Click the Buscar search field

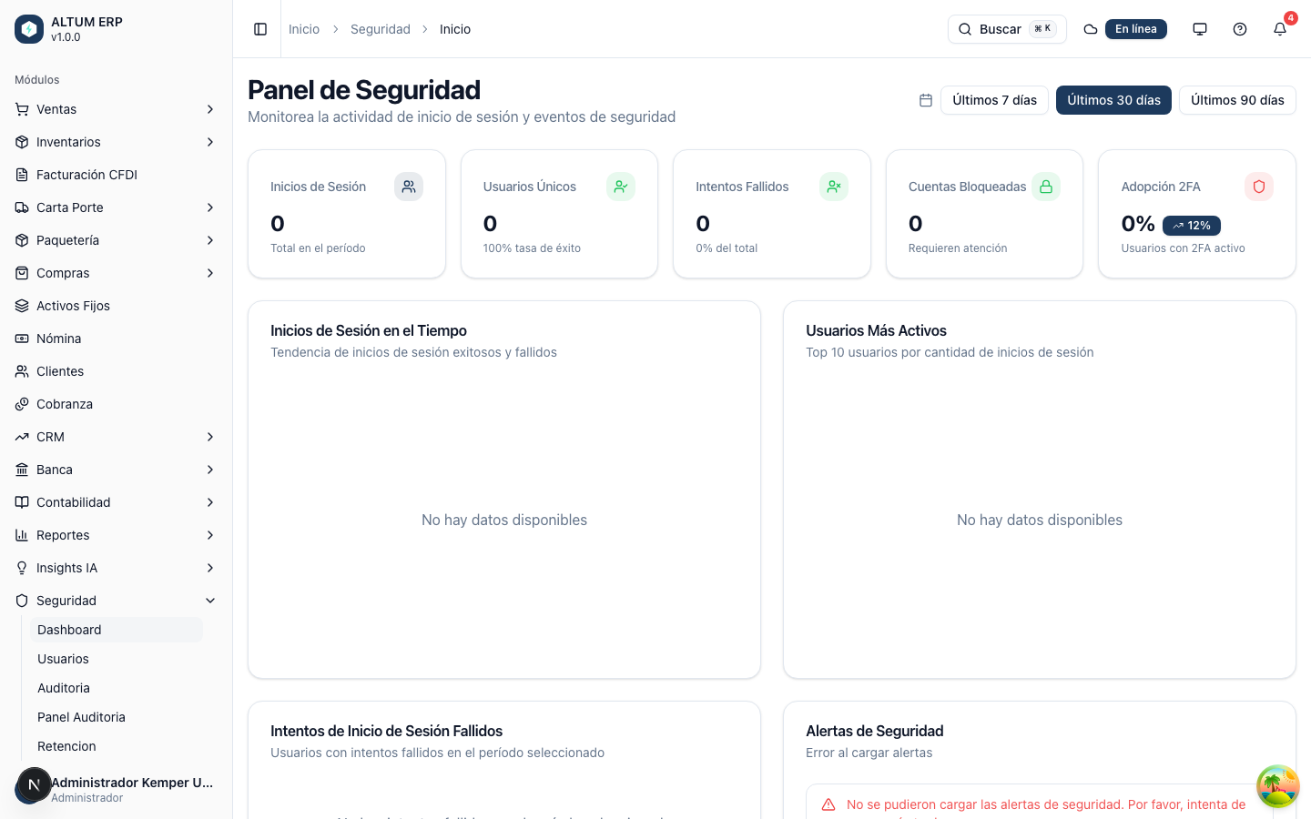tap(1007, 29)
